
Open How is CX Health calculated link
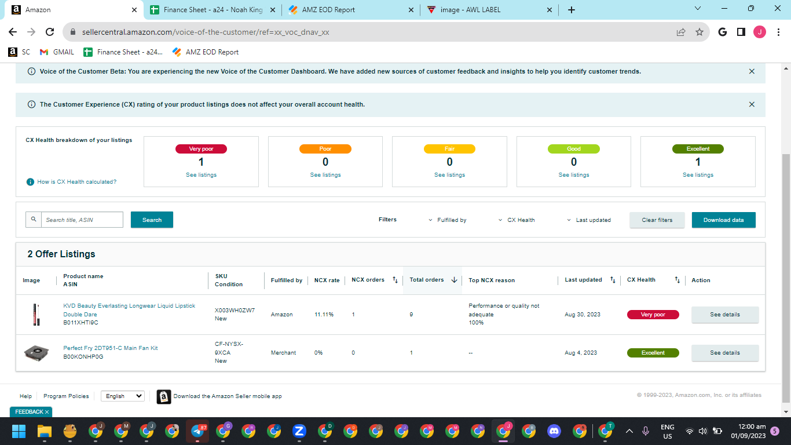(77, 182)
